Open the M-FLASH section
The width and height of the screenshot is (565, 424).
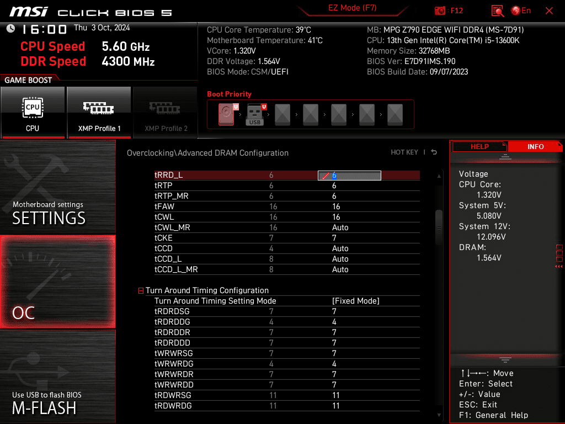[x=57, y=377]
